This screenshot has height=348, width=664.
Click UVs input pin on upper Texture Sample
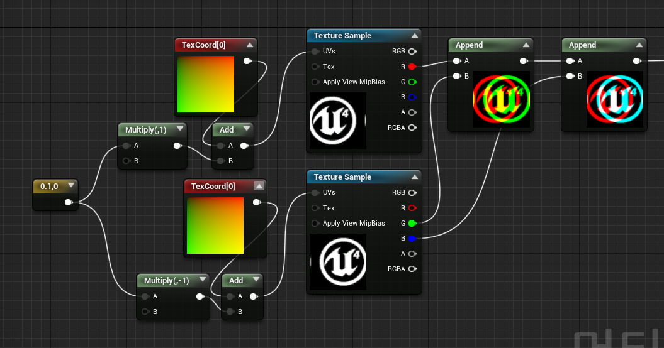click(x=315, y=51)
